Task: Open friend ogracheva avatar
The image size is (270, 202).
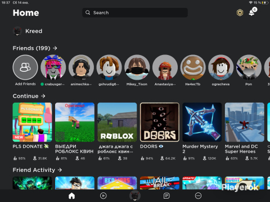Action: coord(221,67)
